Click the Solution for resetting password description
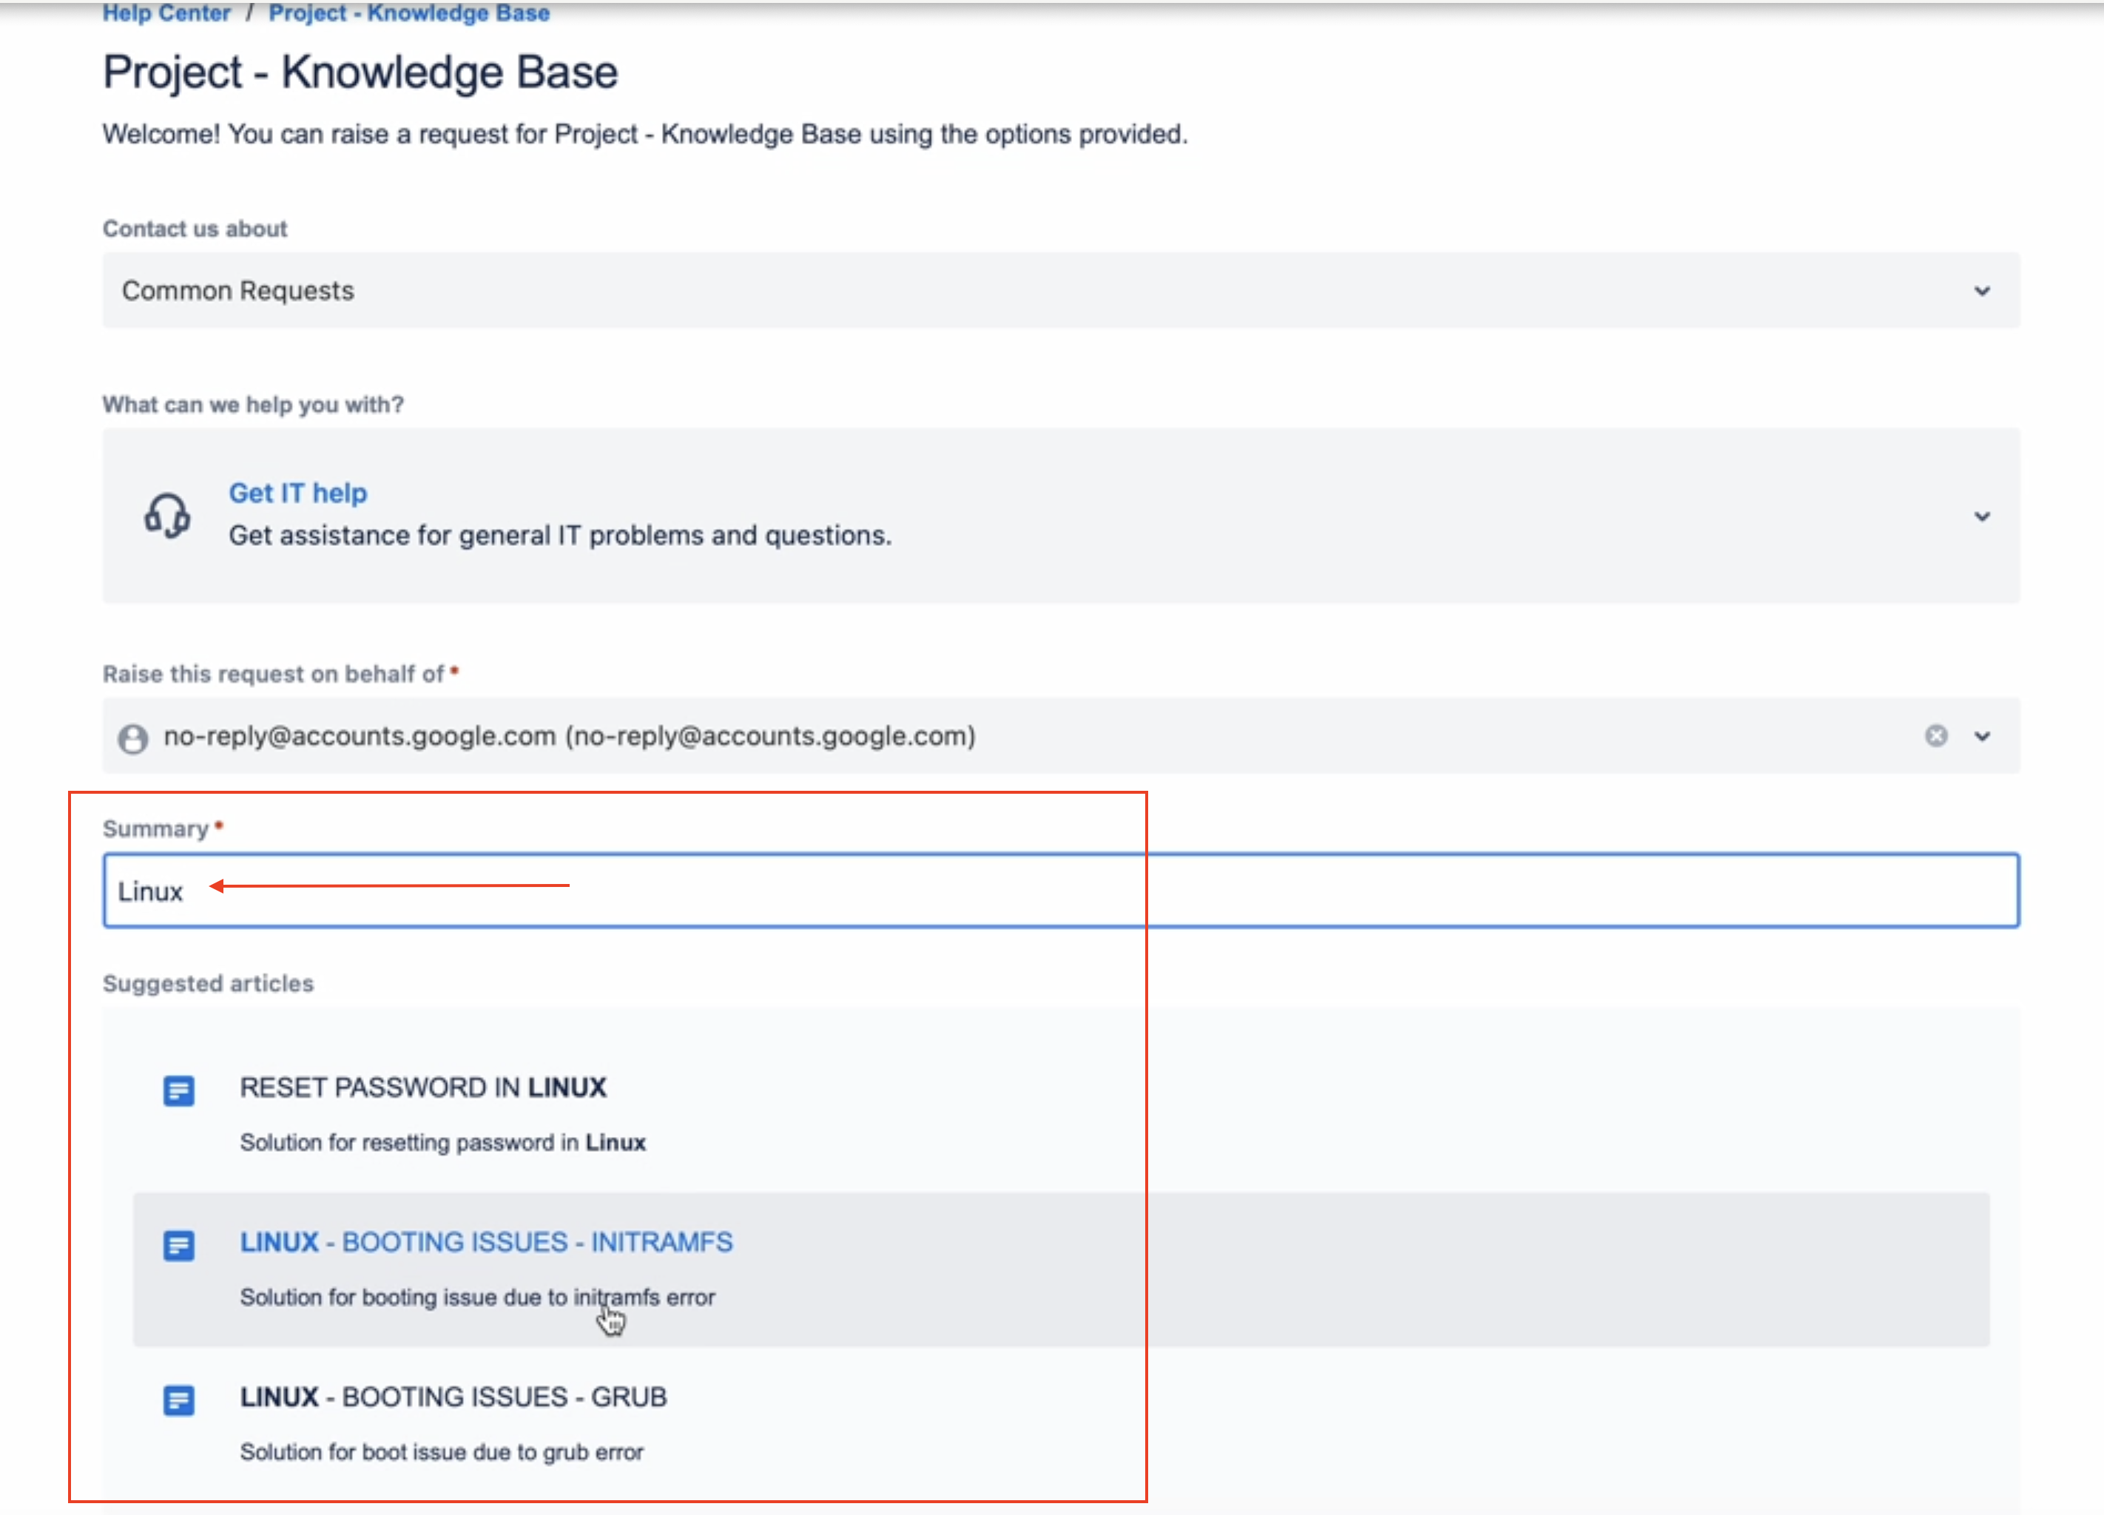Screen dimensions: 2104x1515 point(442,1142)
